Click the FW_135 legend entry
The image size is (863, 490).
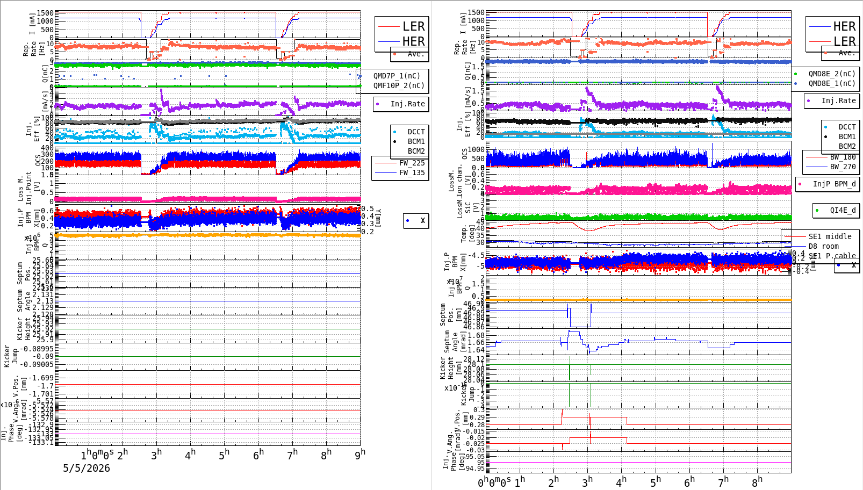[412, 172]
